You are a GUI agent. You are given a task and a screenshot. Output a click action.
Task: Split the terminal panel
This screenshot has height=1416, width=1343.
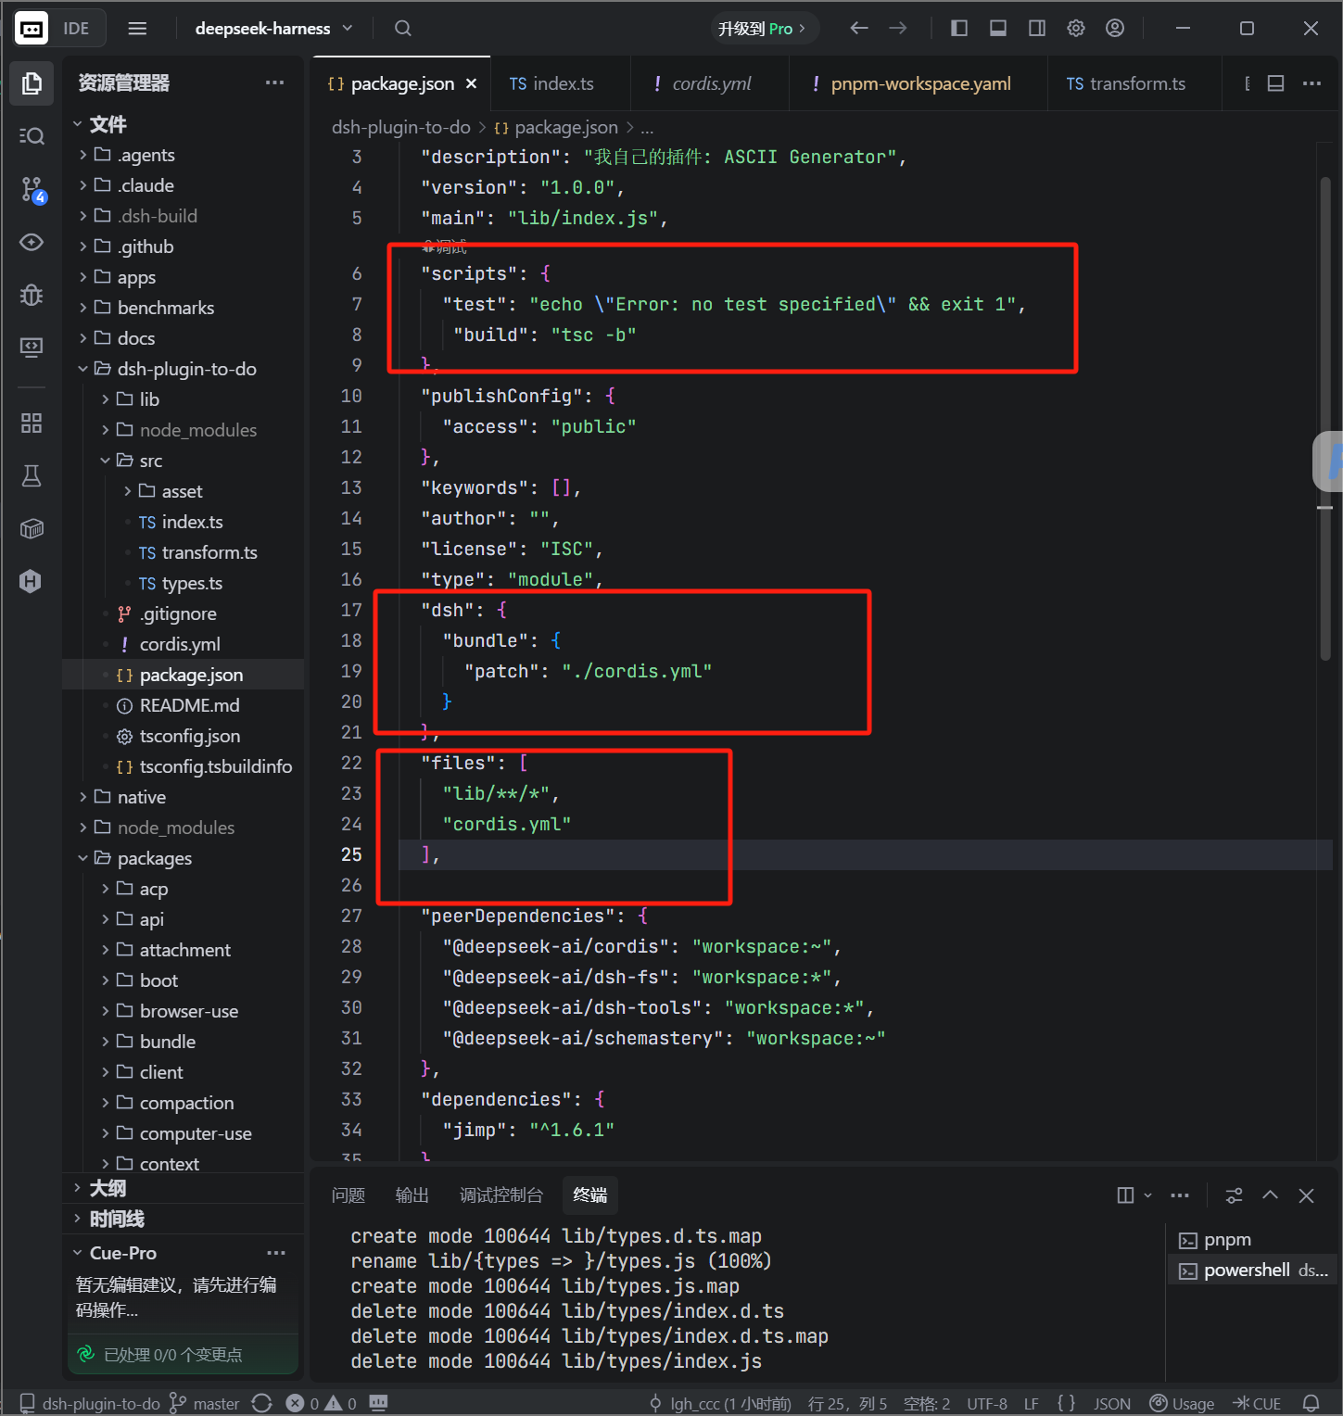click(x=1125, y=1195)
